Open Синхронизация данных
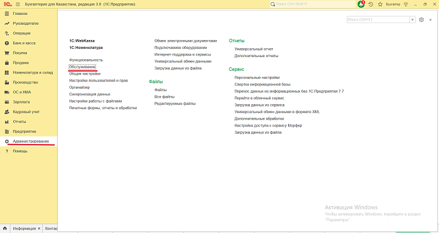 89,94
